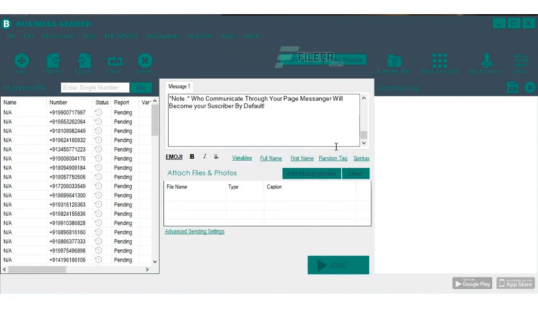Open the Setup toolbar icon
The height and width of the screenshot is (311, 538).
(x=521, y=61)
